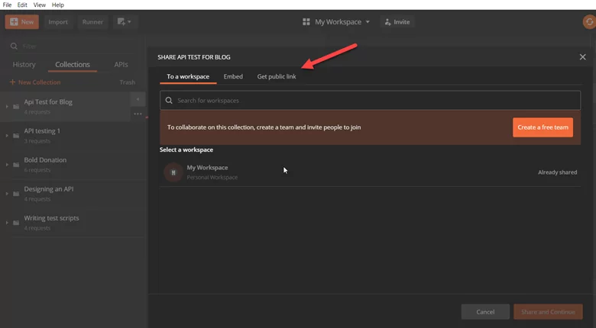Select the Bold Donation collection name
The image size is (596, 328).
click(x=45, y=160)
